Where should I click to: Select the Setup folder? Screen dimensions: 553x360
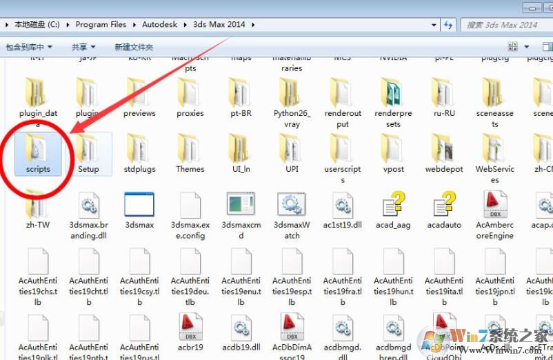click(88, 154)
